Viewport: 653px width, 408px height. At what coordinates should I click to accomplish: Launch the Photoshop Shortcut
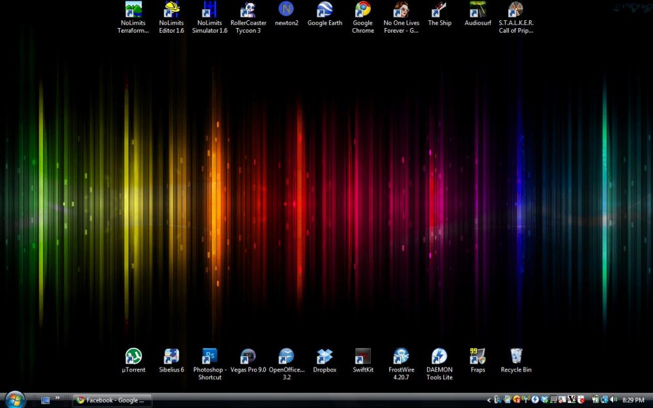tap(209, 356)
